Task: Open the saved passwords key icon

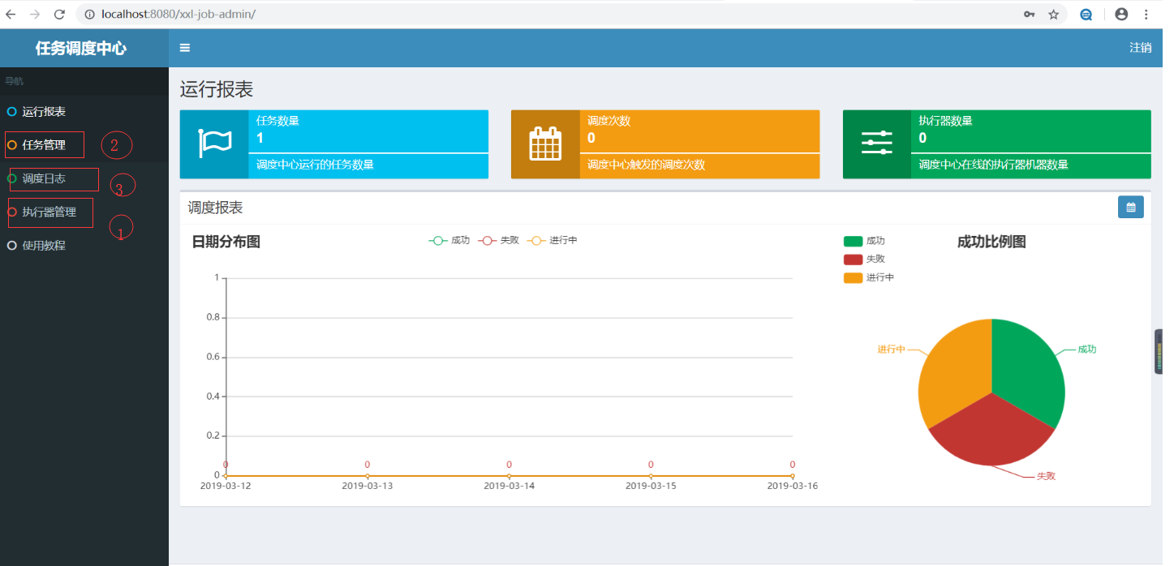Action: 1029,14
